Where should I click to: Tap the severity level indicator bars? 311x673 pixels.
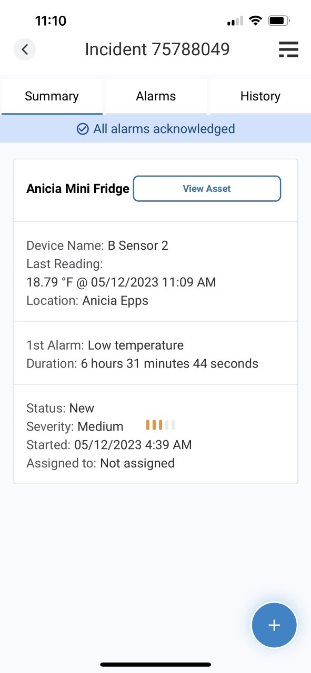tap(159, 424)
